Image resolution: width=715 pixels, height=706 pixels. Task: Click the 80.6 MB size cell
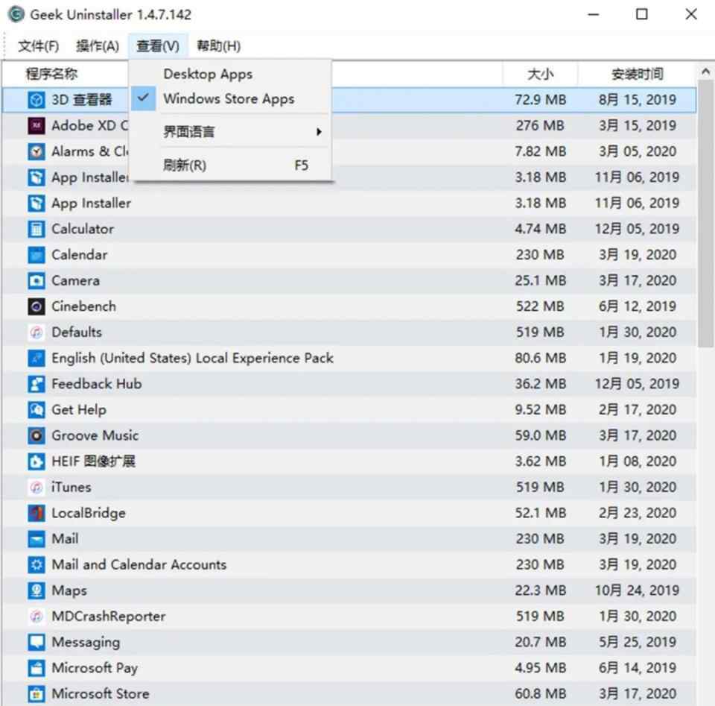(x=540, y=358)
